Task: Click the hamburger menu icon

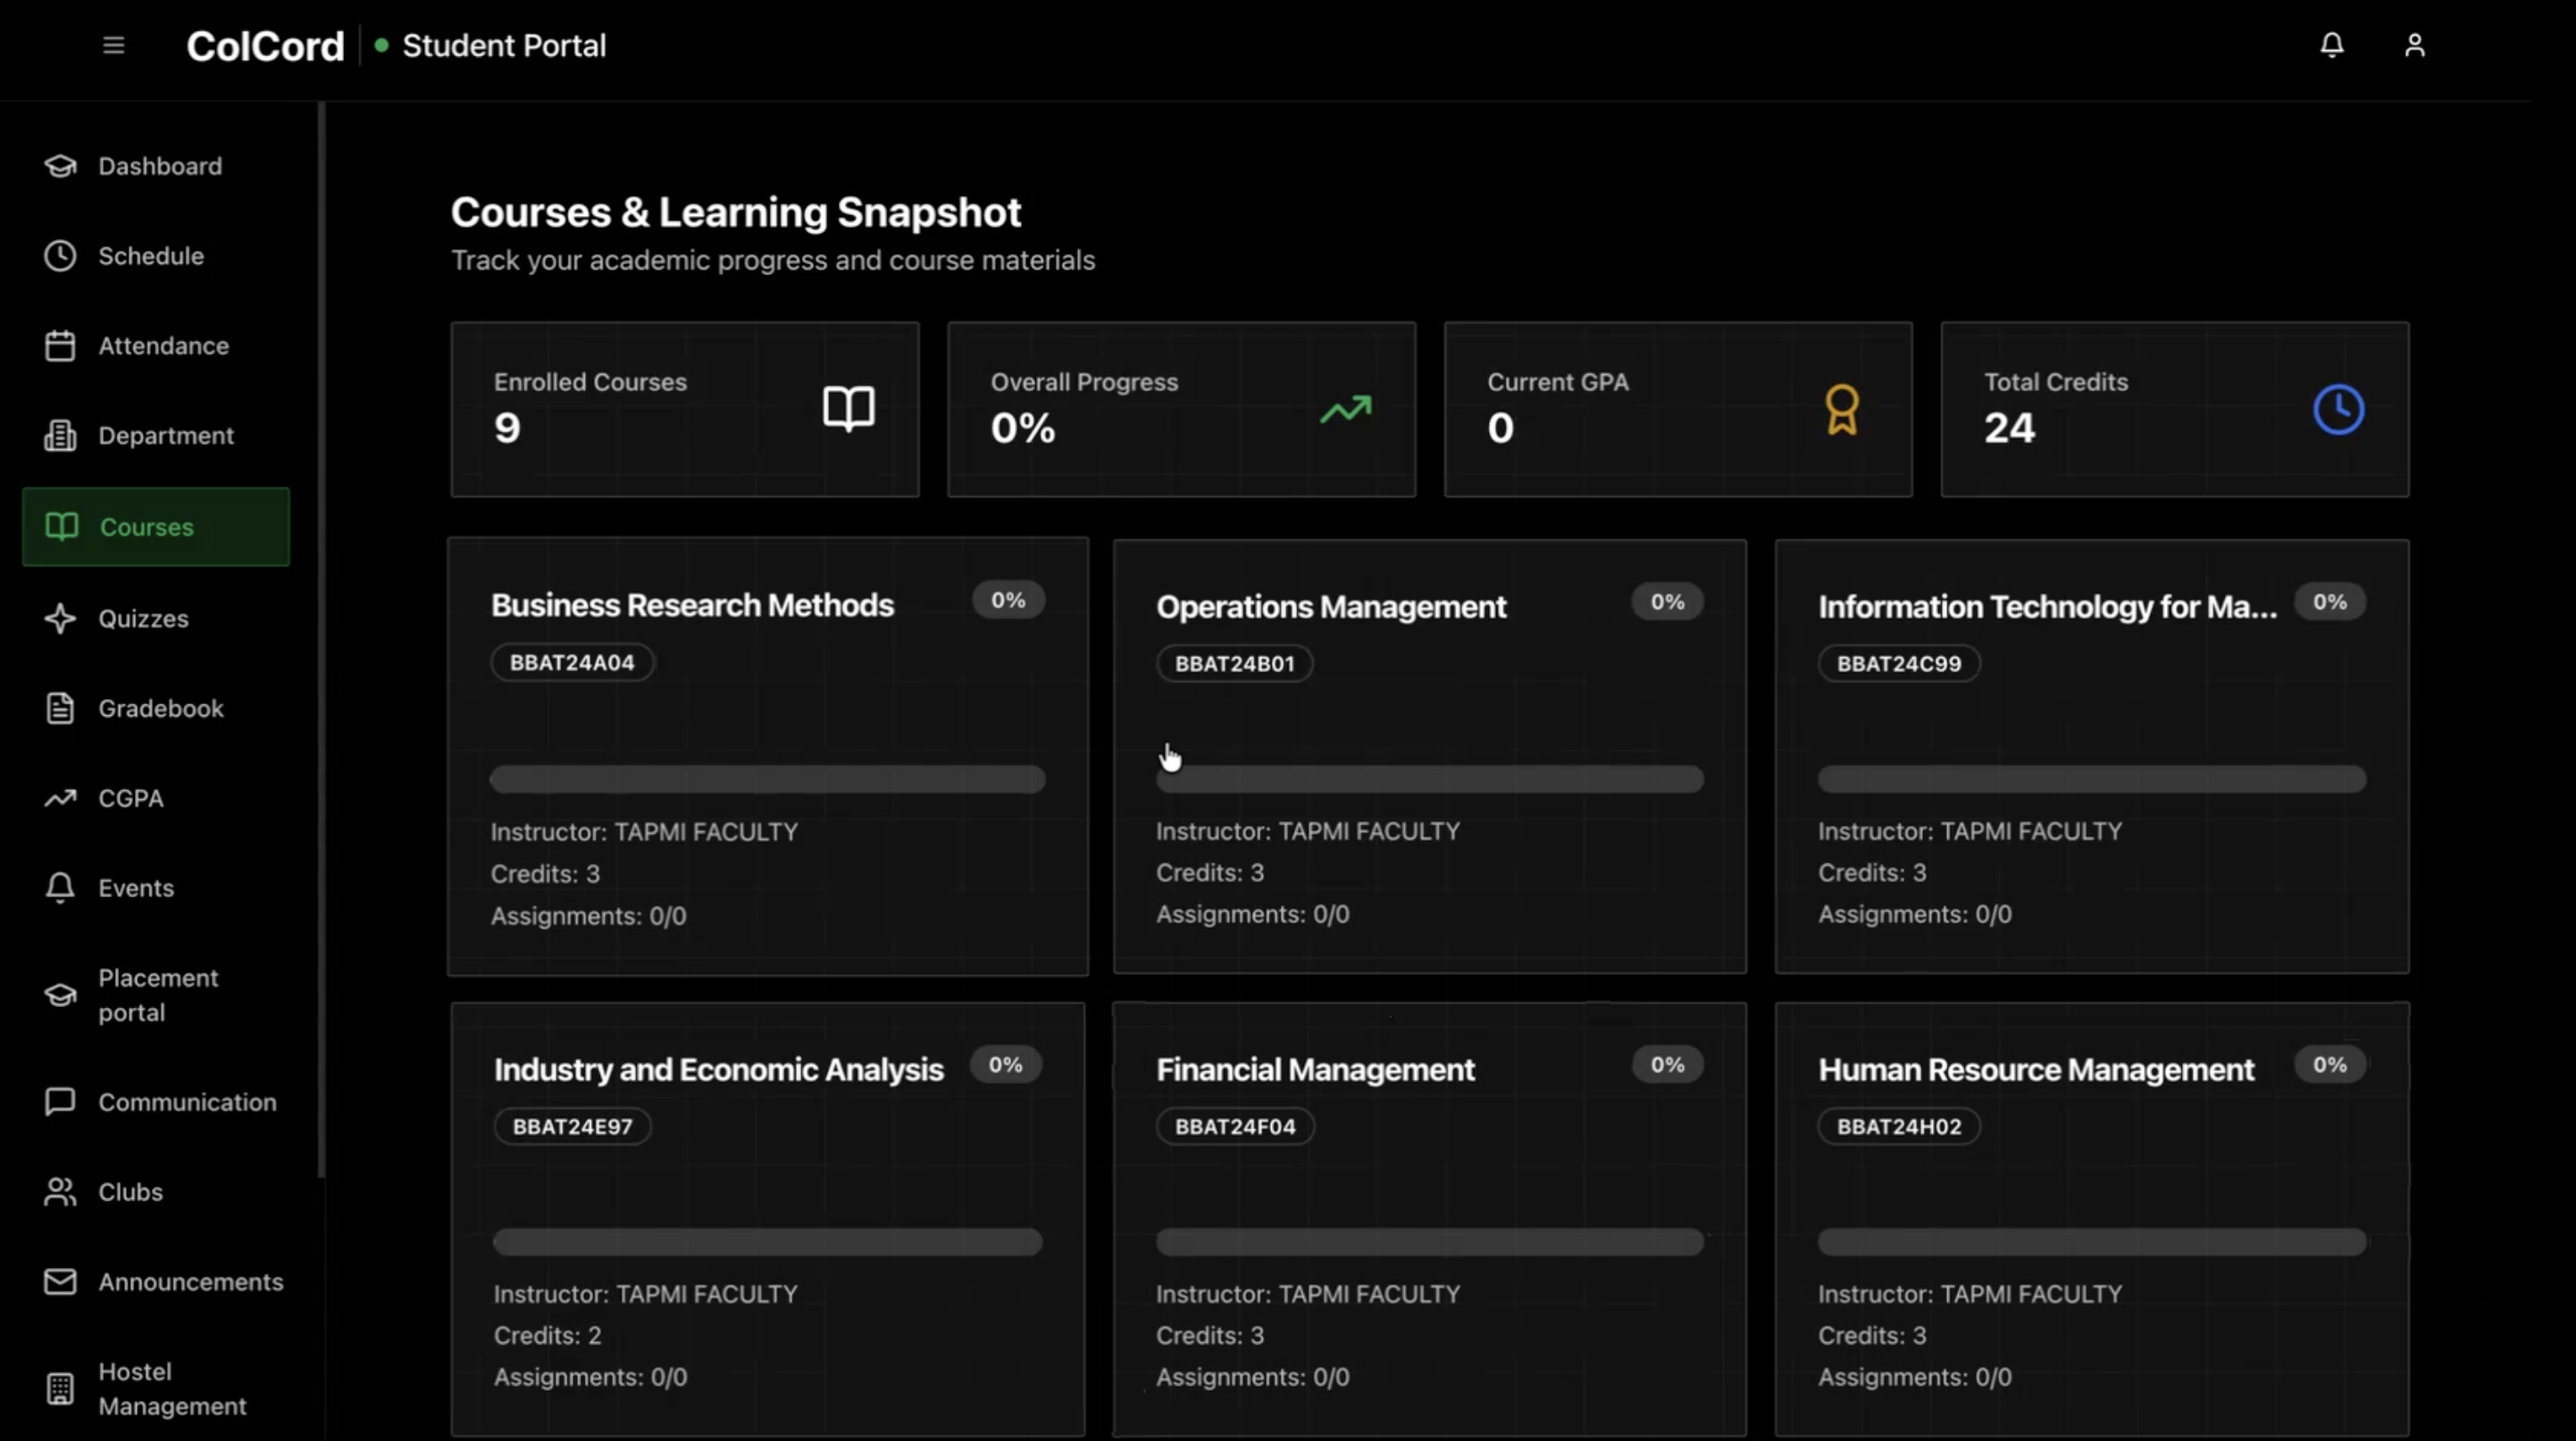Action: click(x=113, y=46)
